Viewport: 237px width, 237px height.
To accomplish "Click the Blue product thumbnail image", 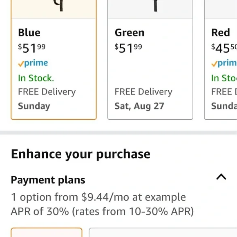I will tap(54, 9).
